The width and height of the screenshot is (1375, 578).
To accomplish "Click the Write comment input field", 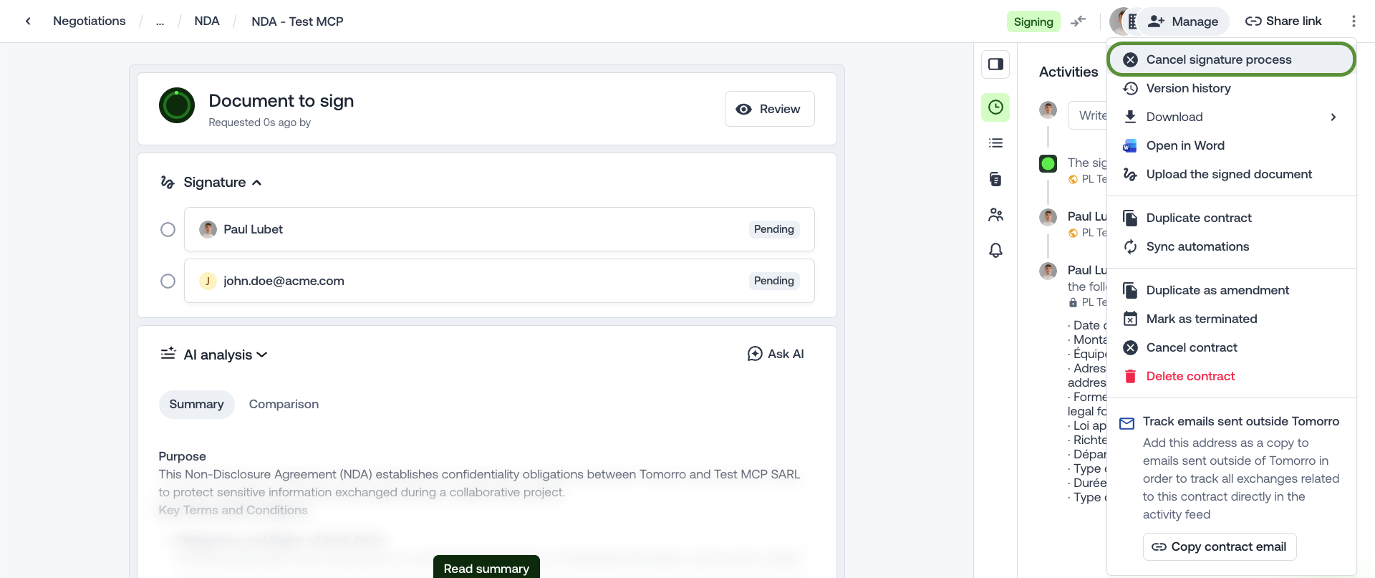I will coord(1087,115).
